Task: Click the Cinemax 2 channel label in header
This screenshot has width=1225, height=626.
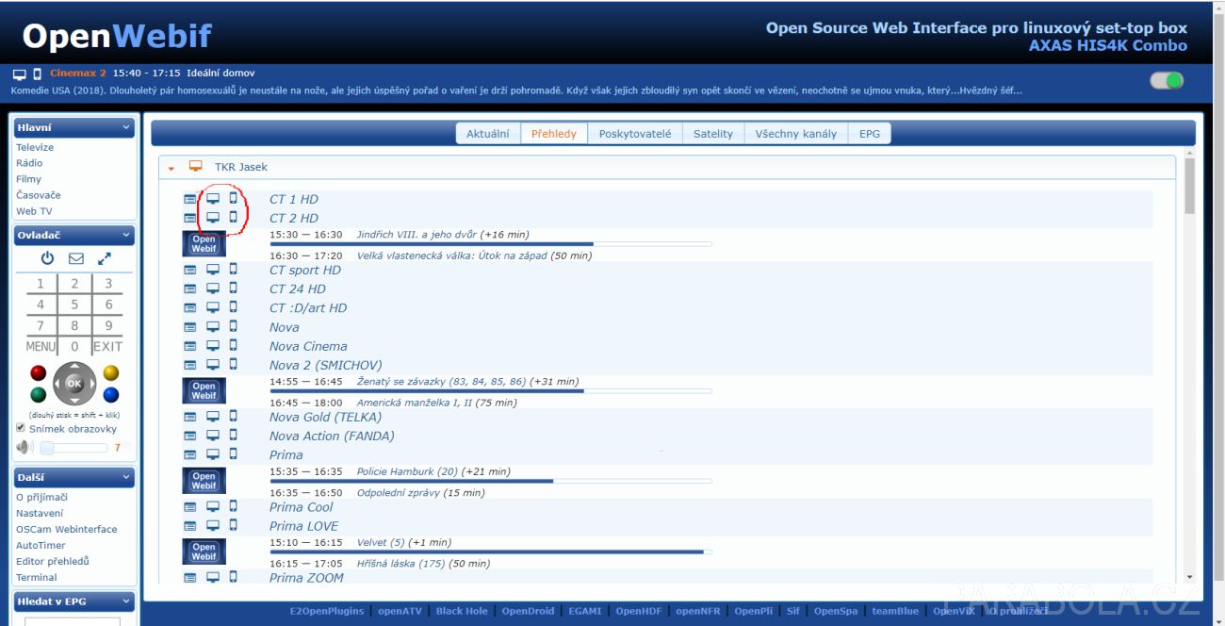Action: 78,73
